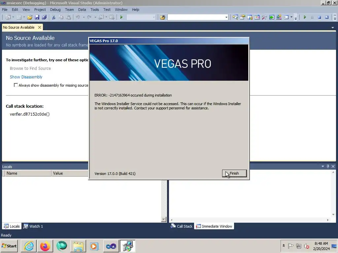Viewport: 338px width, 253px height.
Task: Click the Value column header in Locals
Action: 70,173
